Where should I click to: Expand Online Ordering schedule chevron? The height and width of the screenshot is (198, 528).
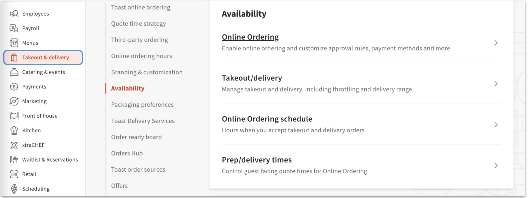[x=496, y=125]
